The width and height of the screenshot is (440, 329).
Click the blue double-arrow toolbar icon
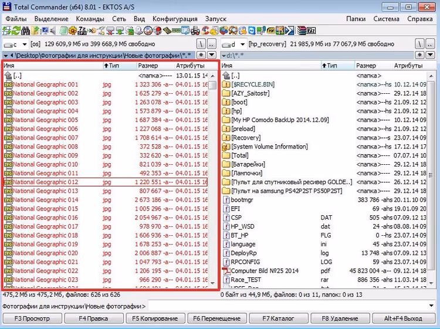tap(290, 30)
